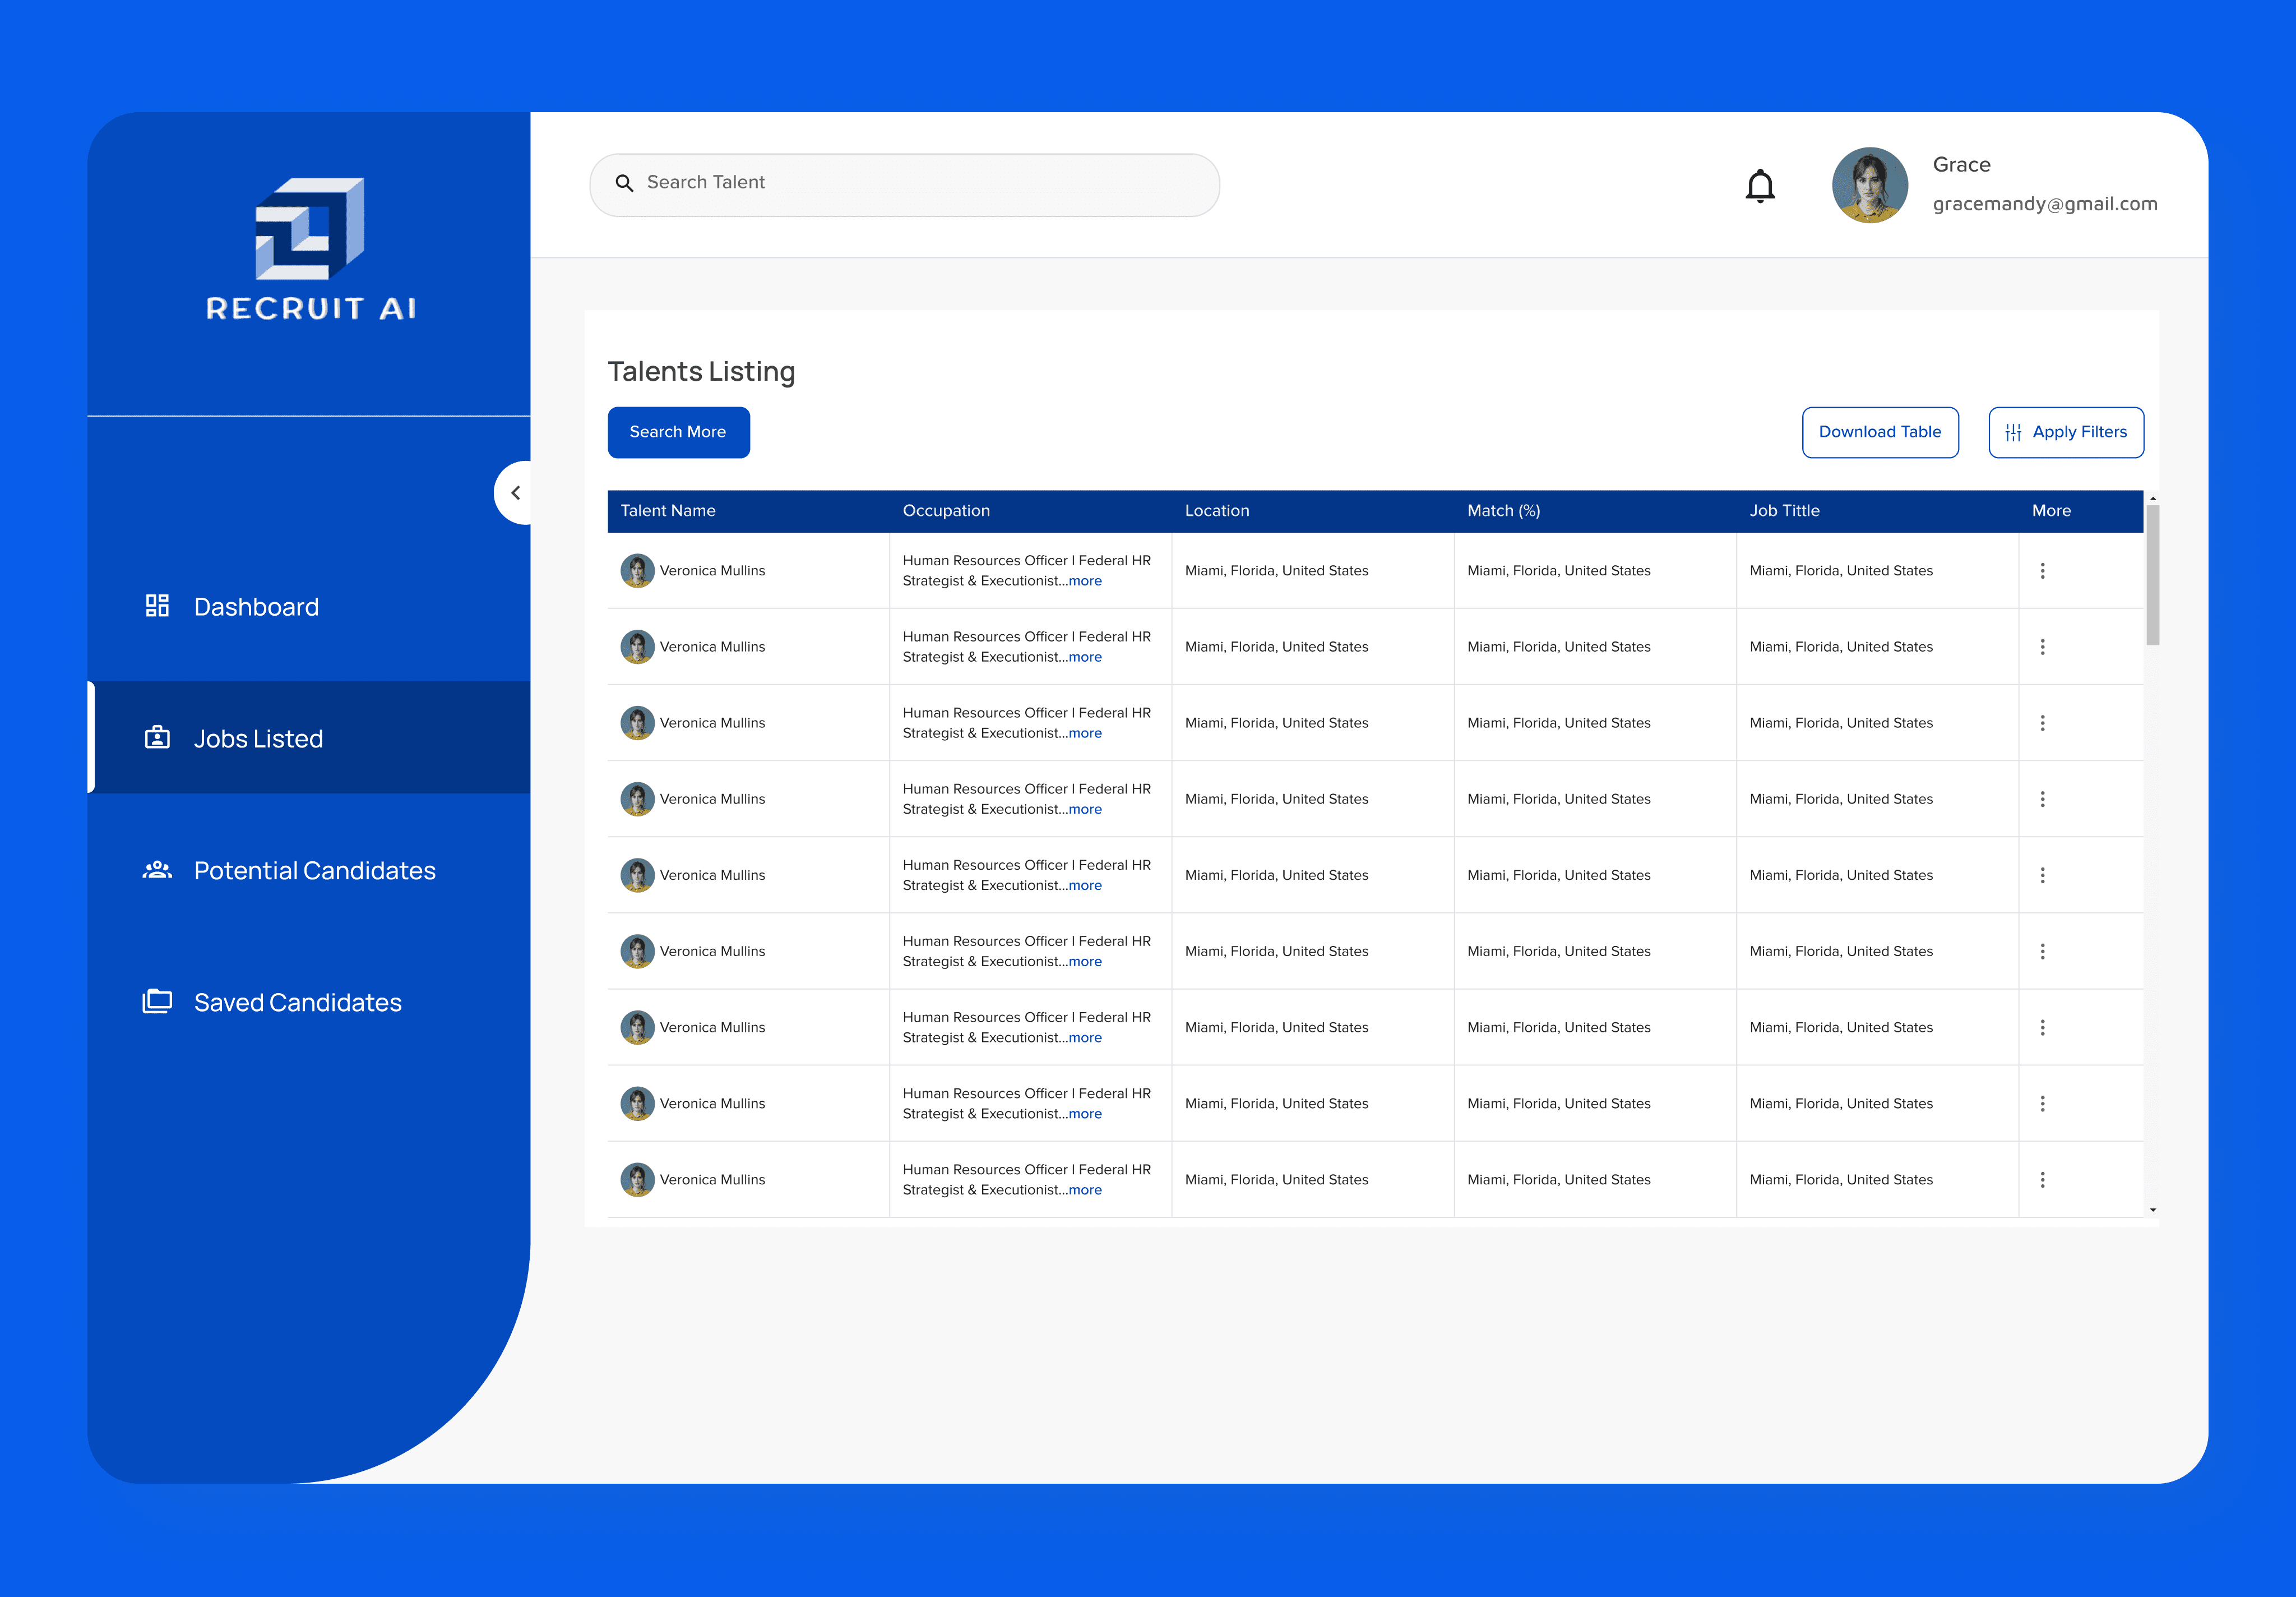
Task: Open three-dot menu in last table row
Action: pyautogui.click(x=2042, y=1180)
